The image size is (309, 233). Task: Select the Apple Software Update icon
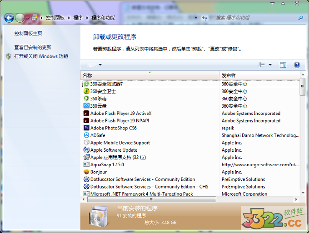pyautogui.click(x=86, y=150)
